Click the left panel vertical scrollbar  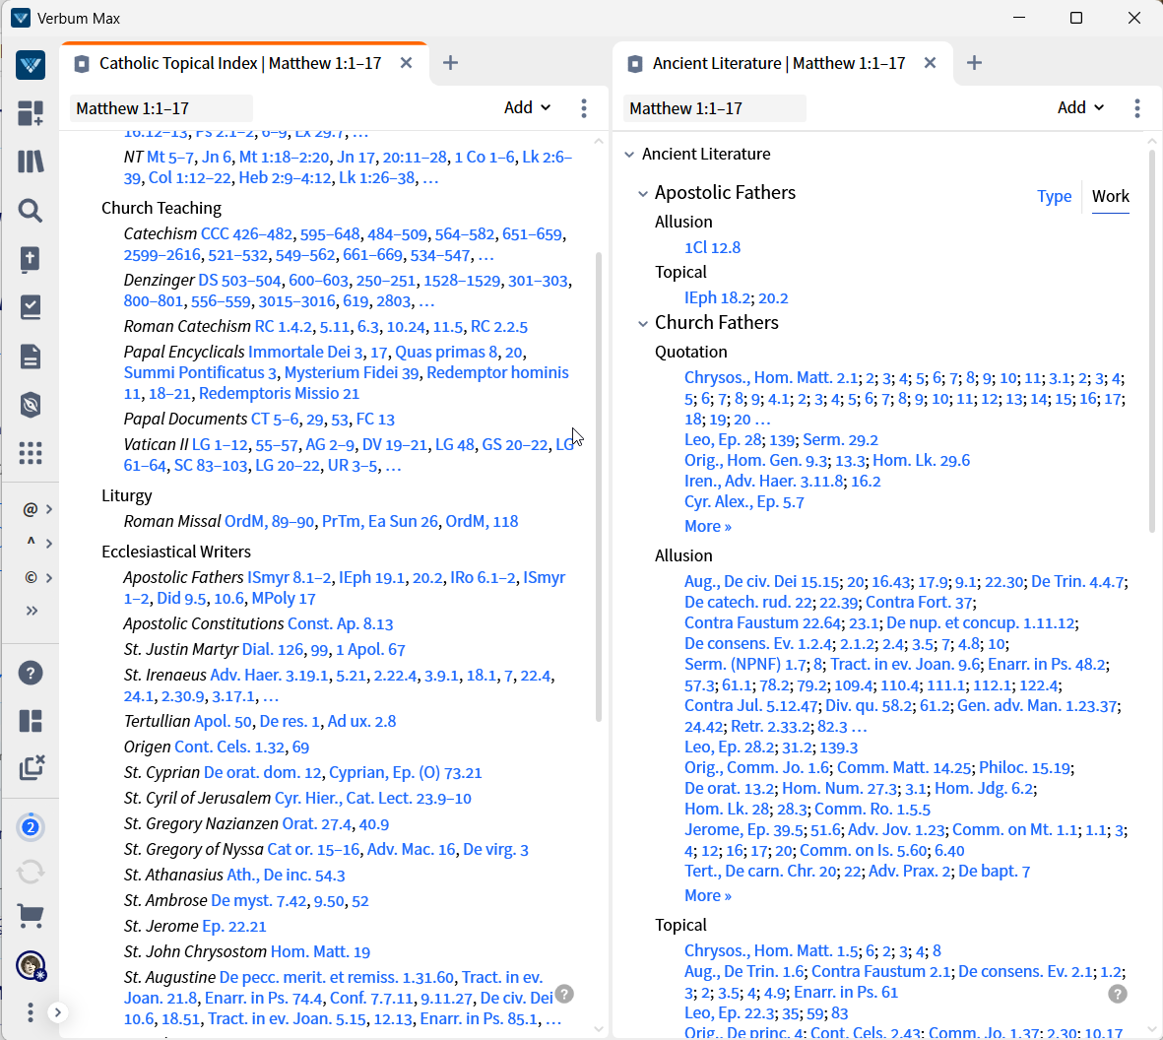[599, 487]
